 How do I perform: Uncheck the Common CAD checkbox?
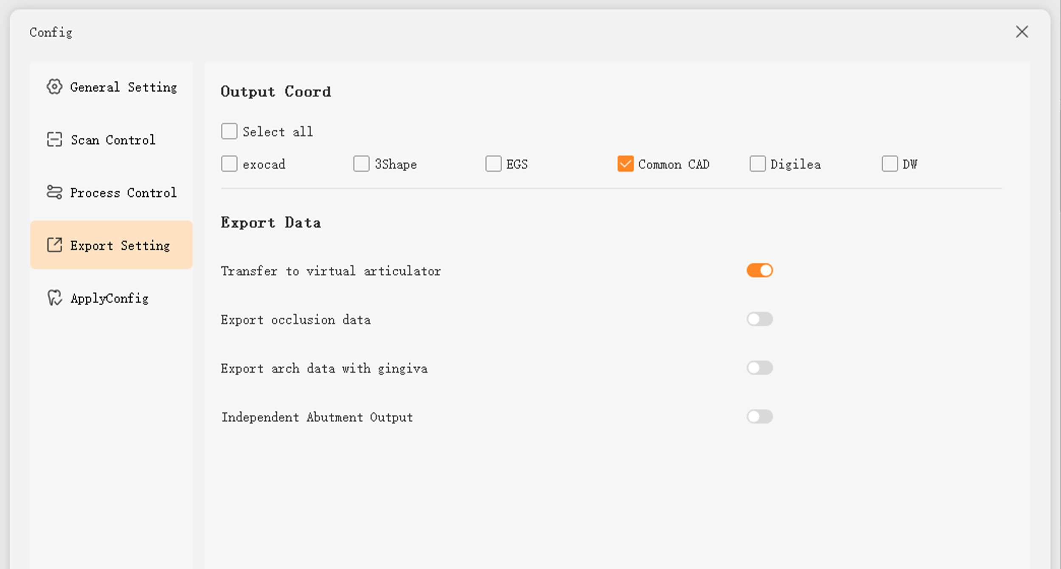point(625,164)
